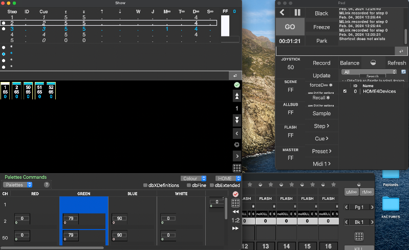This screenshot has width=409, height=250.
Task: Open the HOME dropdown menu
Action: 228,178
